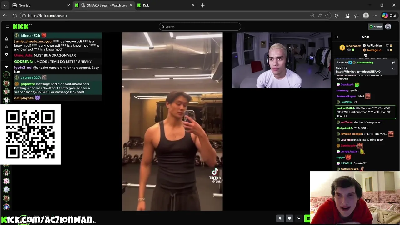Click username Slickprik420 in chat
The image size is (400, 225).
tap(344, 128)
